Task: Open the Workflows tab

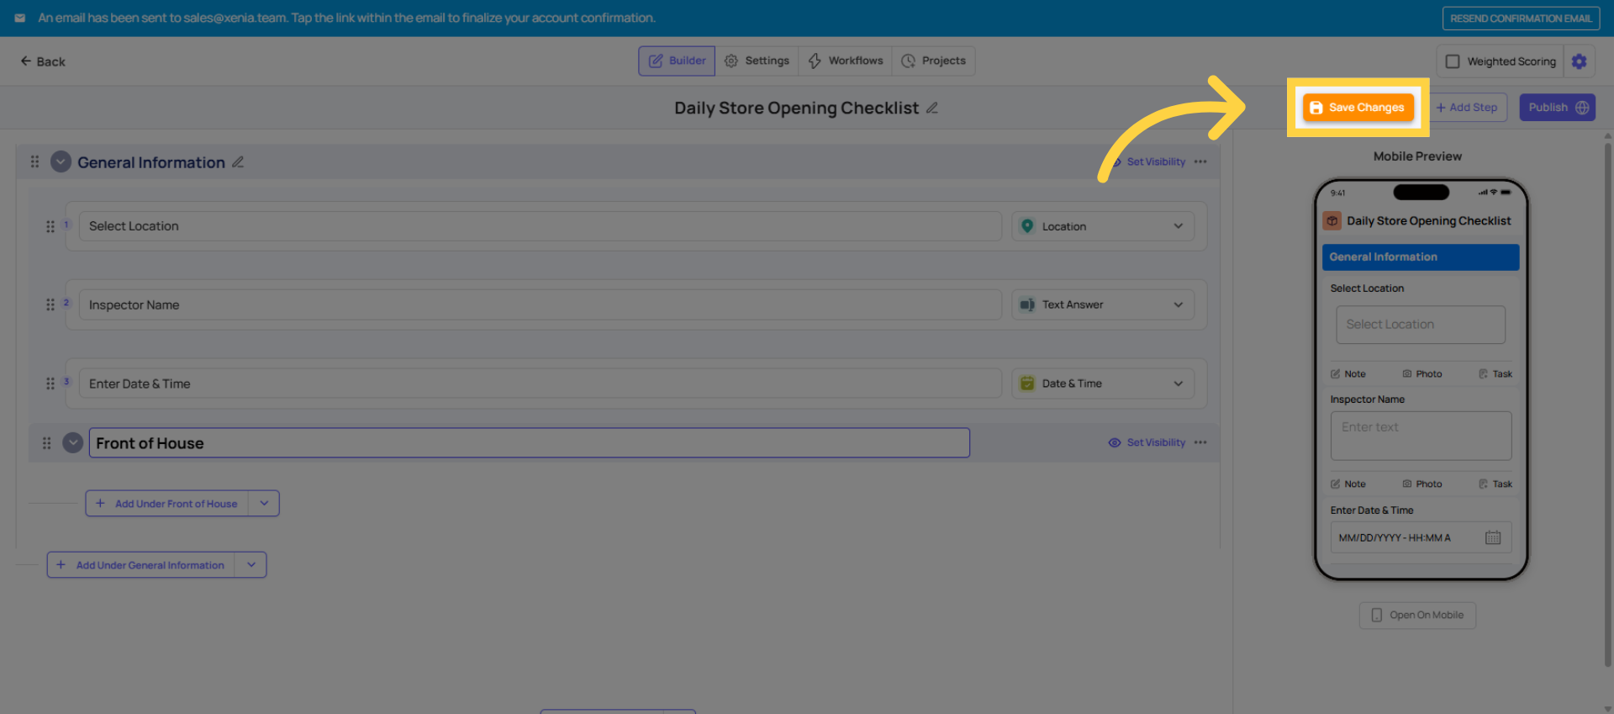Action: click(845, 61)
